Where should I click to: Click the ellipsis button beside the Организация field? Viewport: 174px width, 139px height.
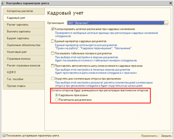[166, 23]
